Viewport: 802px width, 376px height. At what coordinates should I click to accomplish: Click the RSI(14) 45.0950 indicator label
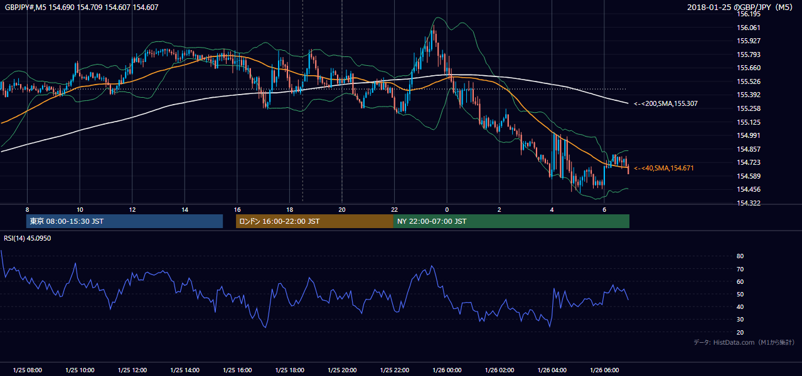[28, 238]
